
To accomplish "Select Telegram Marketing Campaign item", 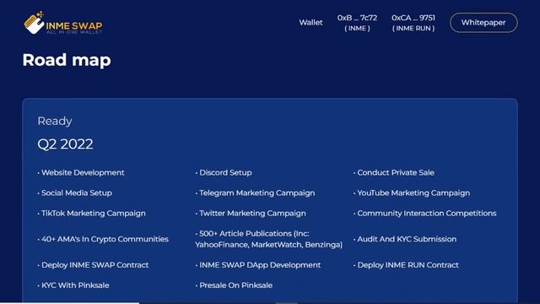I will [255, 193].
